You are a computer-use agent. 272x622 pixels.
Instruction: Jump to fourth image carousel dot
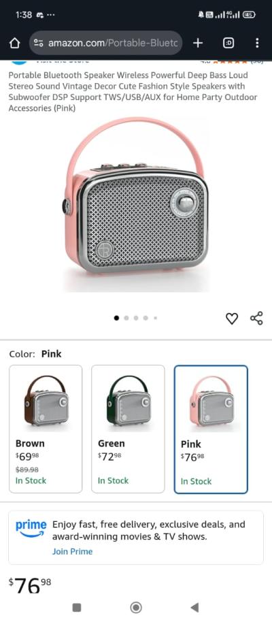pos(146,318)
